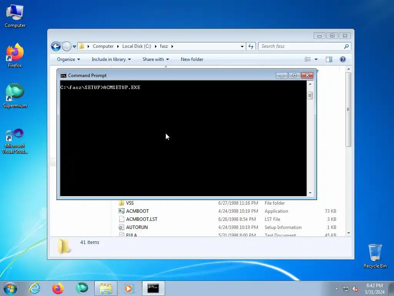Click the search magnifier icon
394x296 pixels.
[347, 46]
